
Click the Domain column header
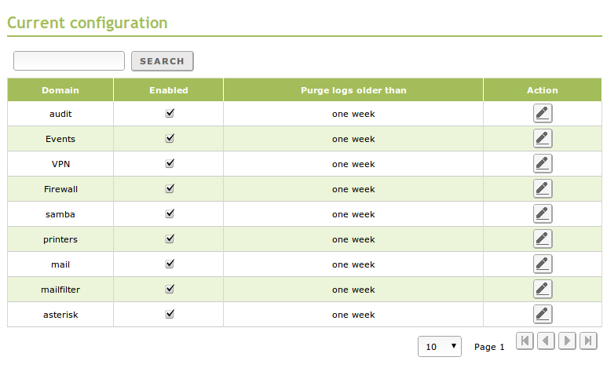coord(60,90)
